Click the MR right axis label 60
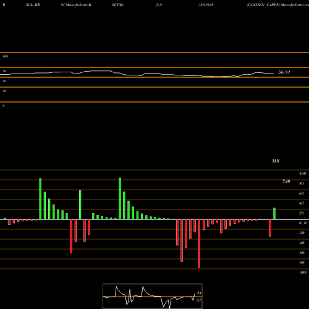Viewport: 309px width, 309px height. pos(302,193)
